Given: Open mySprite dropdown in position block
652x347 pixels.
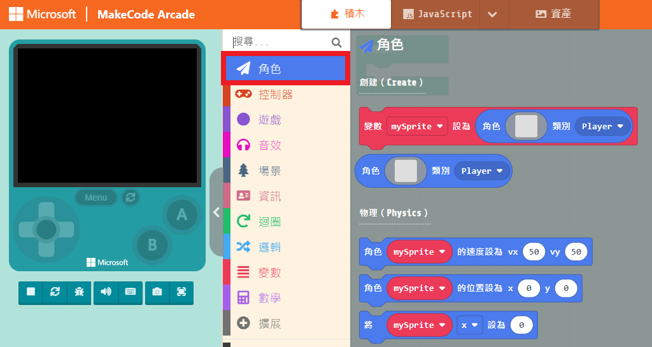Looking at the screenshot, I should point(419,288).
